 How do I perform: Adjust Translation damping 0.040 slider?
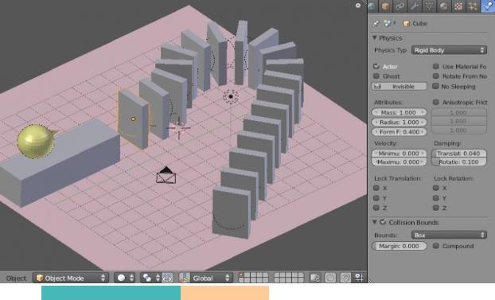(x=458, y=153)
